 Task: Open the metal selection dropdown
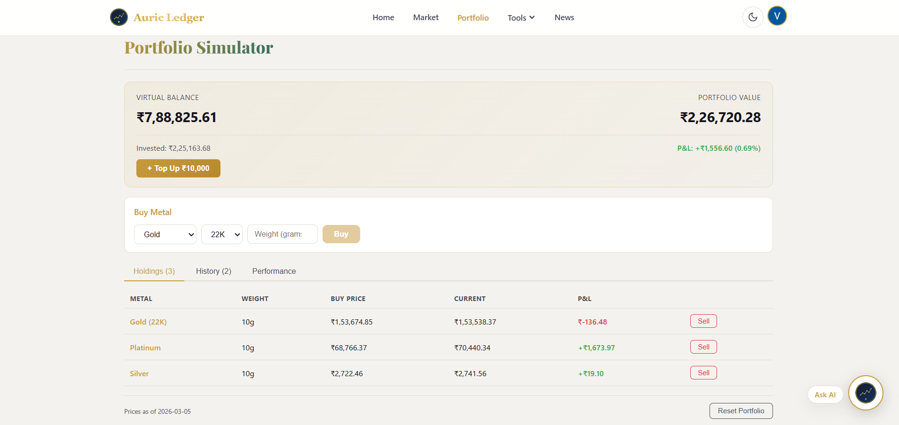tap(165, 234)
